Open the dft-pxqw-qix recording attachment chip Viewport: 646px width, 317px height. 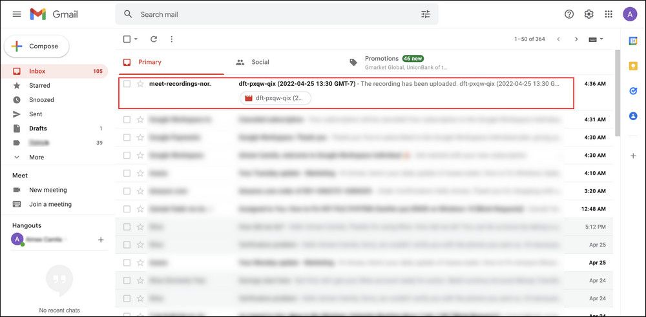click(x=275, y=98)
